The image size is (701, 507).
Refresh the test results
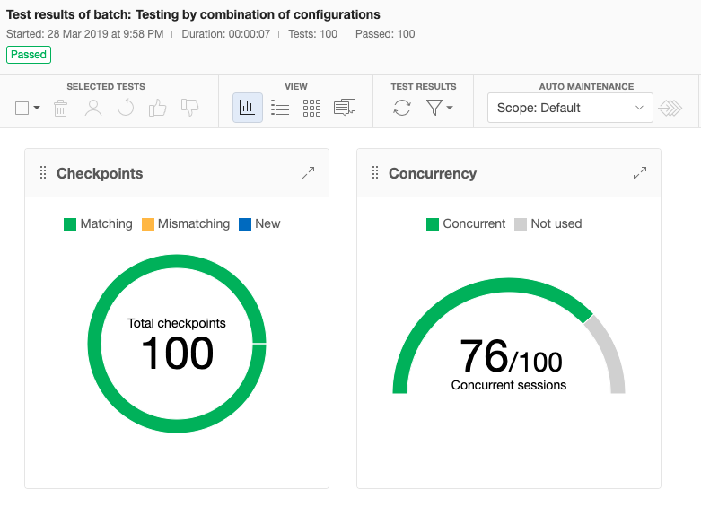point(402,108)
